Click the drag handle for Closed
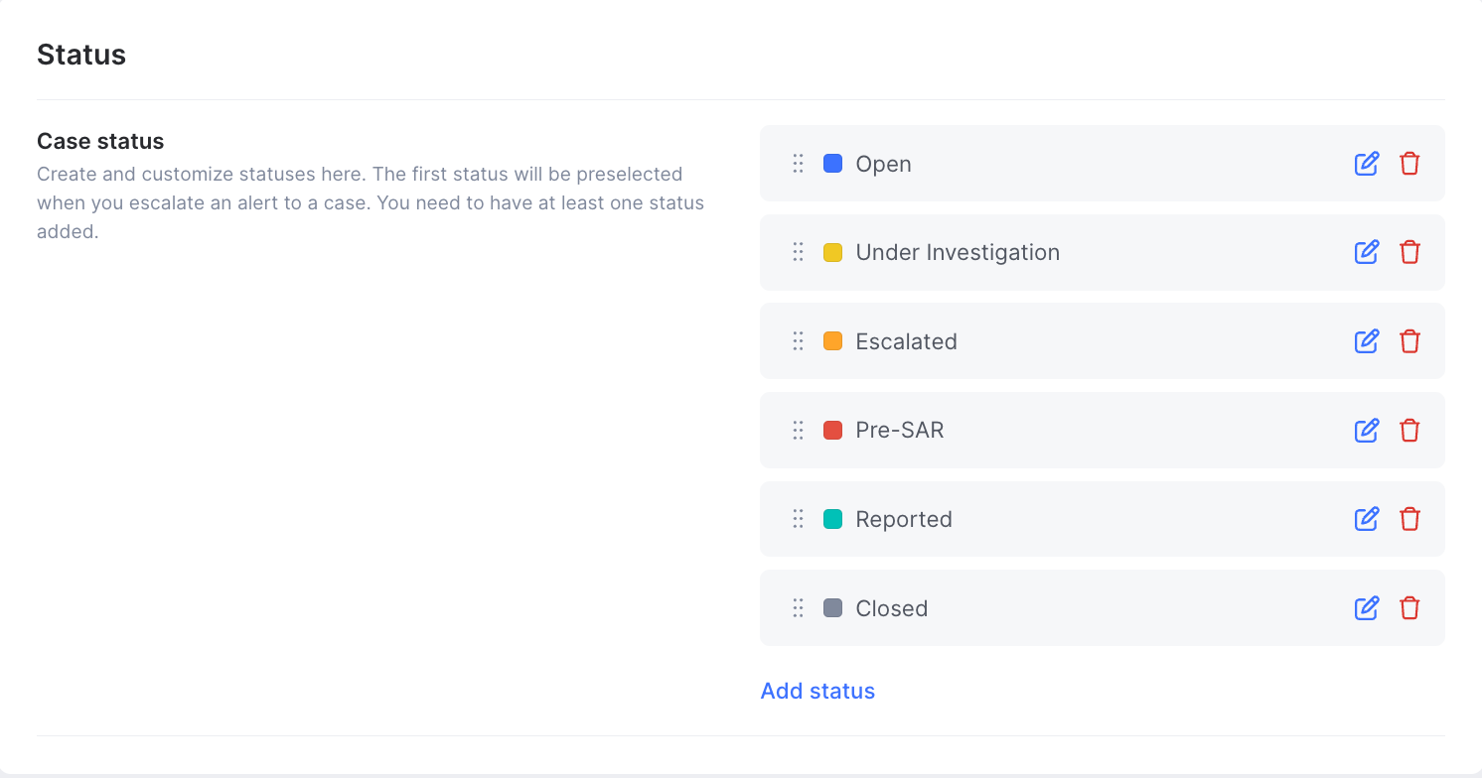The width and height of the screenshot is (1482, 778). click(x=798, y=608)
